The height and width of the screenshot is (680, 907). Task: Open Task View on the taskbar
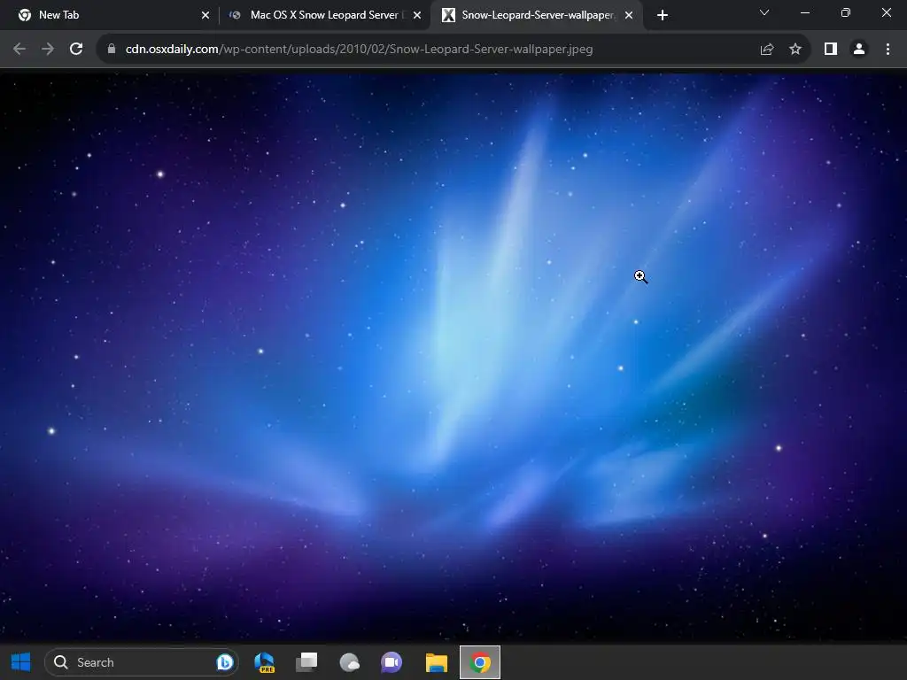[x=306, y=662]
